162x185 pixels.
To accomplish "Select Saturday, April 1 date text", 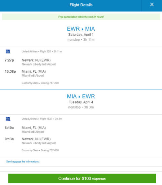I will (81, 35).
